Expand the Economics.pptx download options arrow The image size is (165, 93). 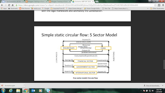(24, 85)
